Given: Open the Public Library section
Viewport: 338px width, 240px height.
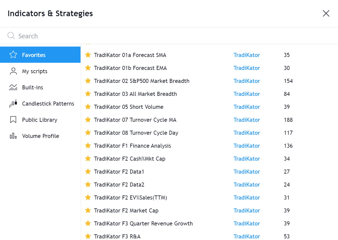Looking at the screenshot, I should 40,120.
